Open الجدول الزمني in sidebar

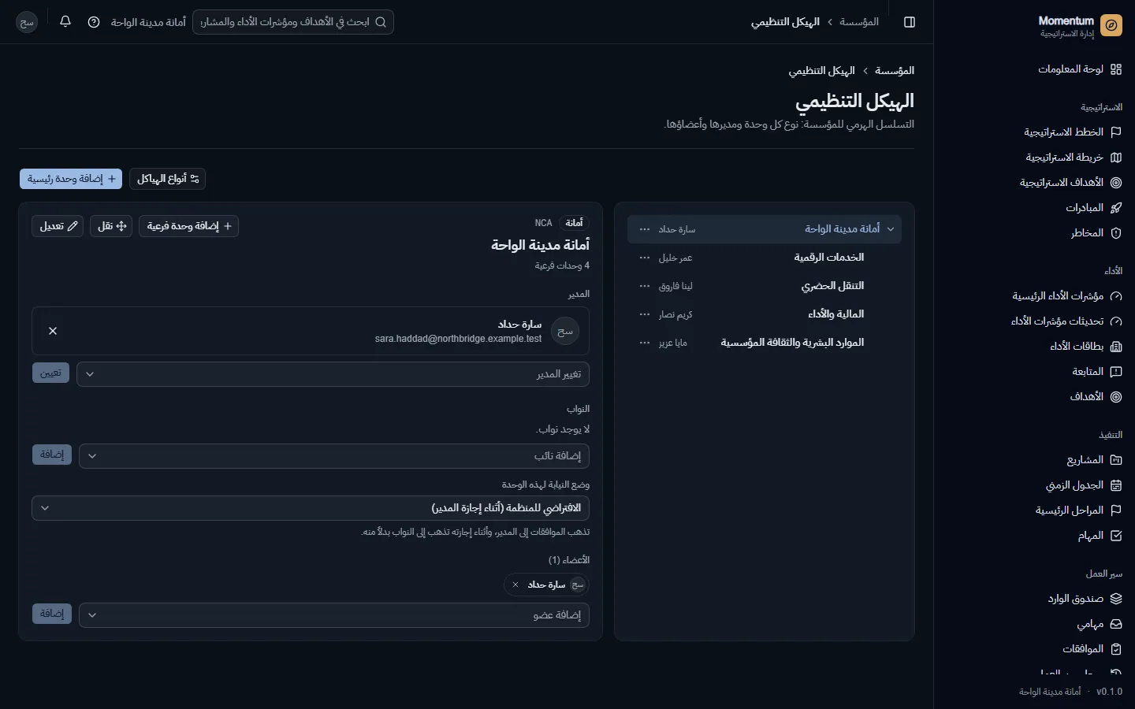pyautogui.click(x=1083, y=485)
